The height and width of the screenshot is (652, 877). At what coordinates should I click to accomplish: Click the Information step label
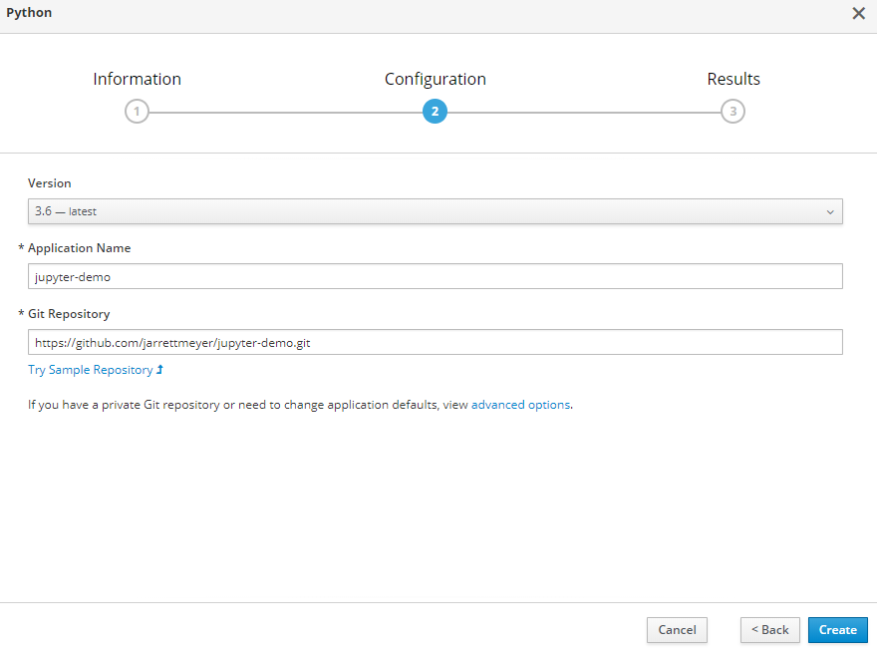138,79
